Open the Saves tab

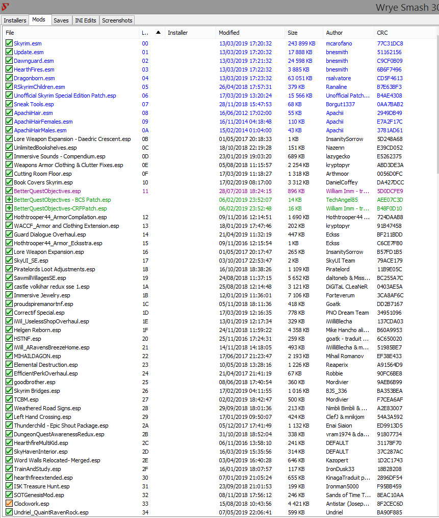pos(61,20)
